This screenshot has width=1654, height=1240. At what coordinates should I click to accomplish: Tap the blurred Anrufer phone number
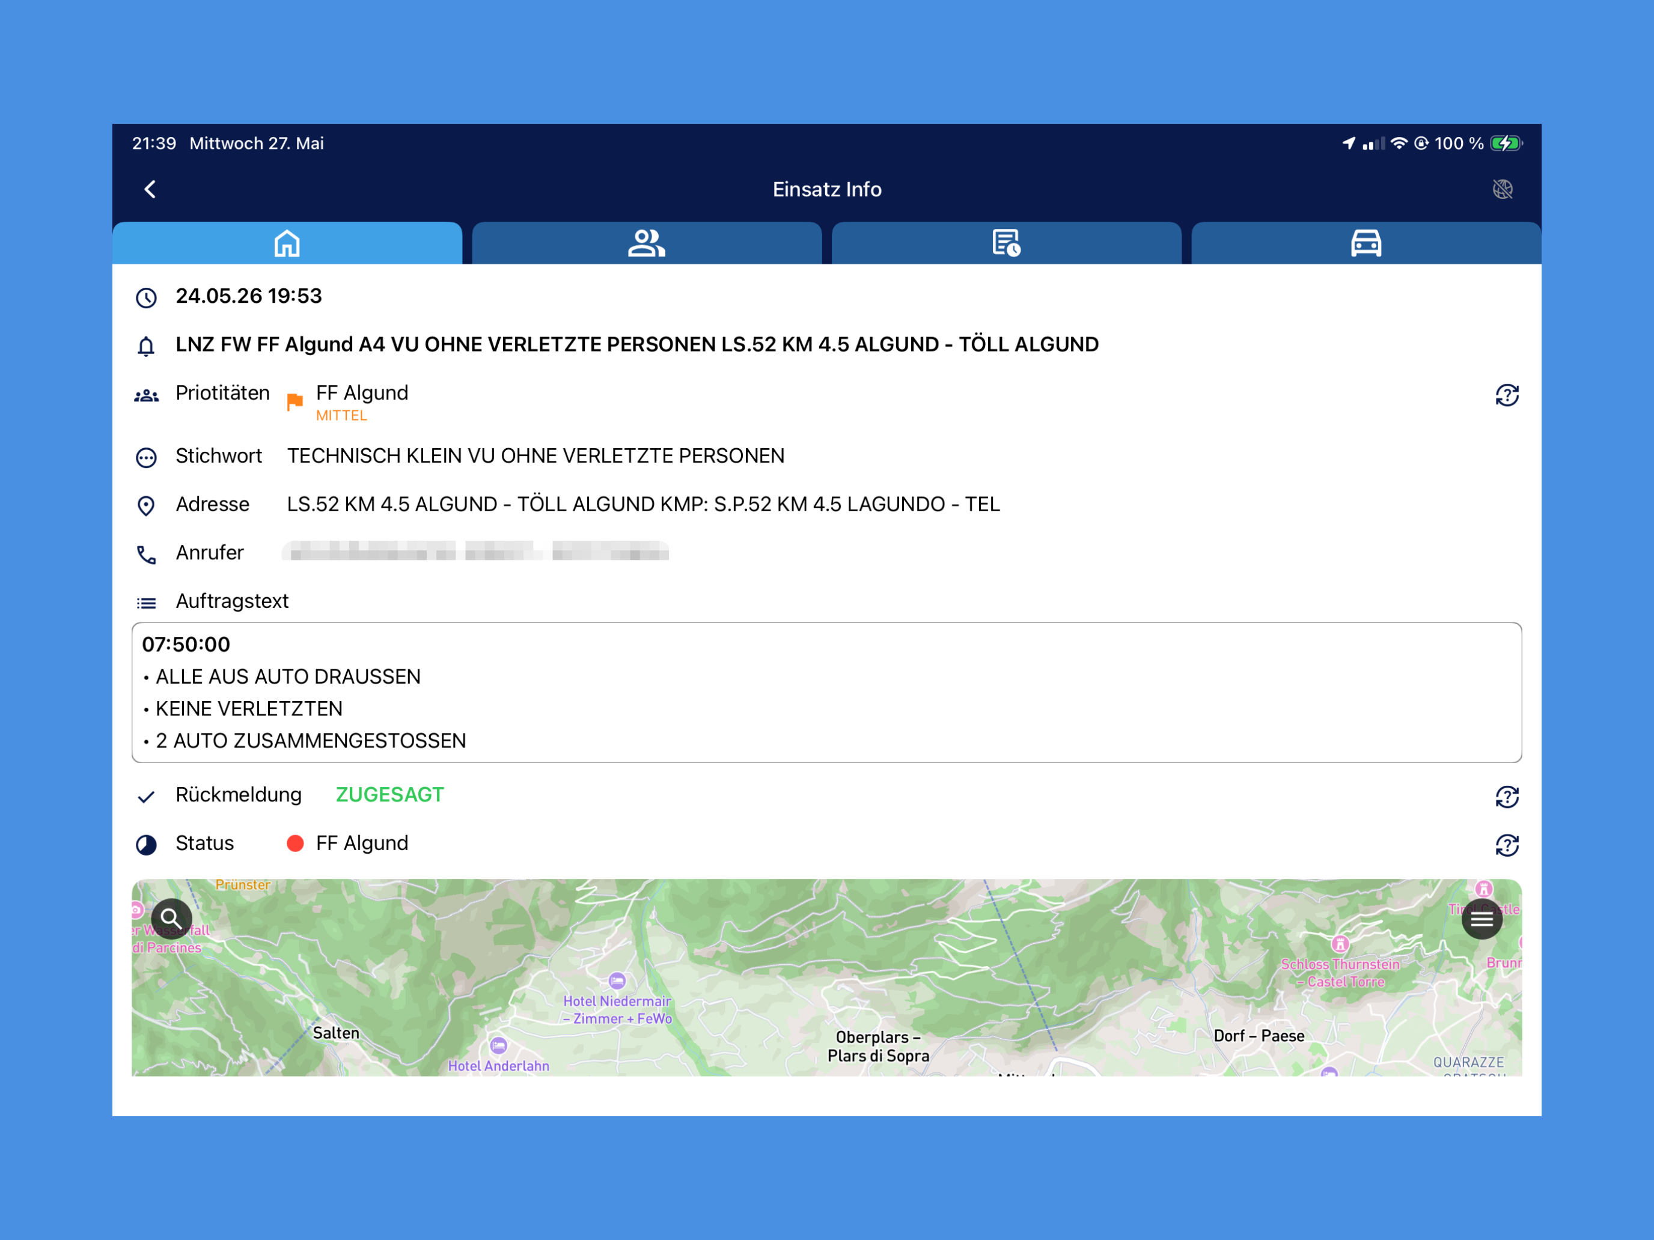(475, 552)
